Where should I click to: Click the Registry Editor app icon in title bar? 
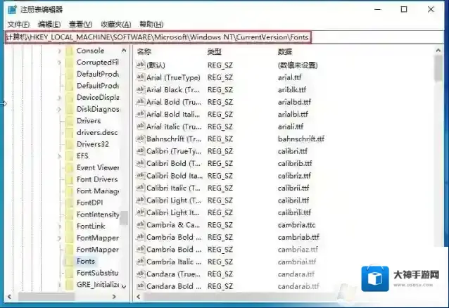[x=12, y=9]
